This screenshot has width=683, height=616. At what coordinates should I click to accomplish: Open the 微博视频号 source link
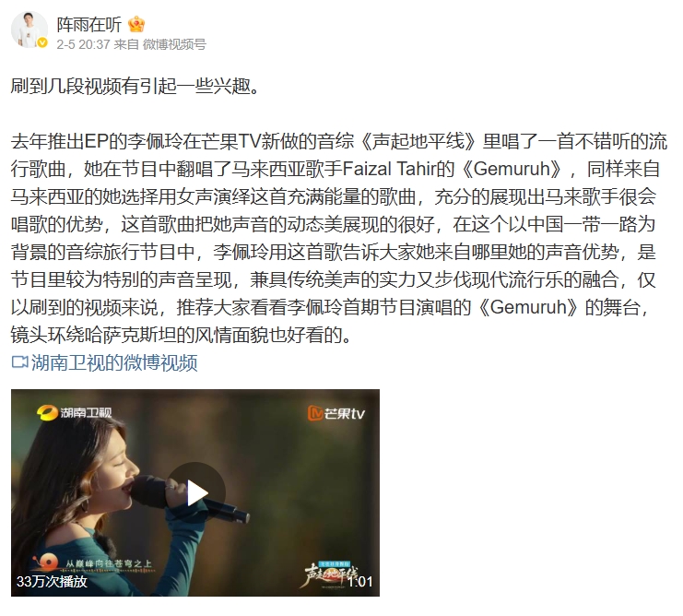coord(174,44)
